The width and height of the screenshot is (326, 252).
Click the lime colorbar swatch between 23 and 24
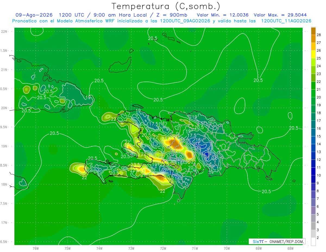[x=313, y=70]
